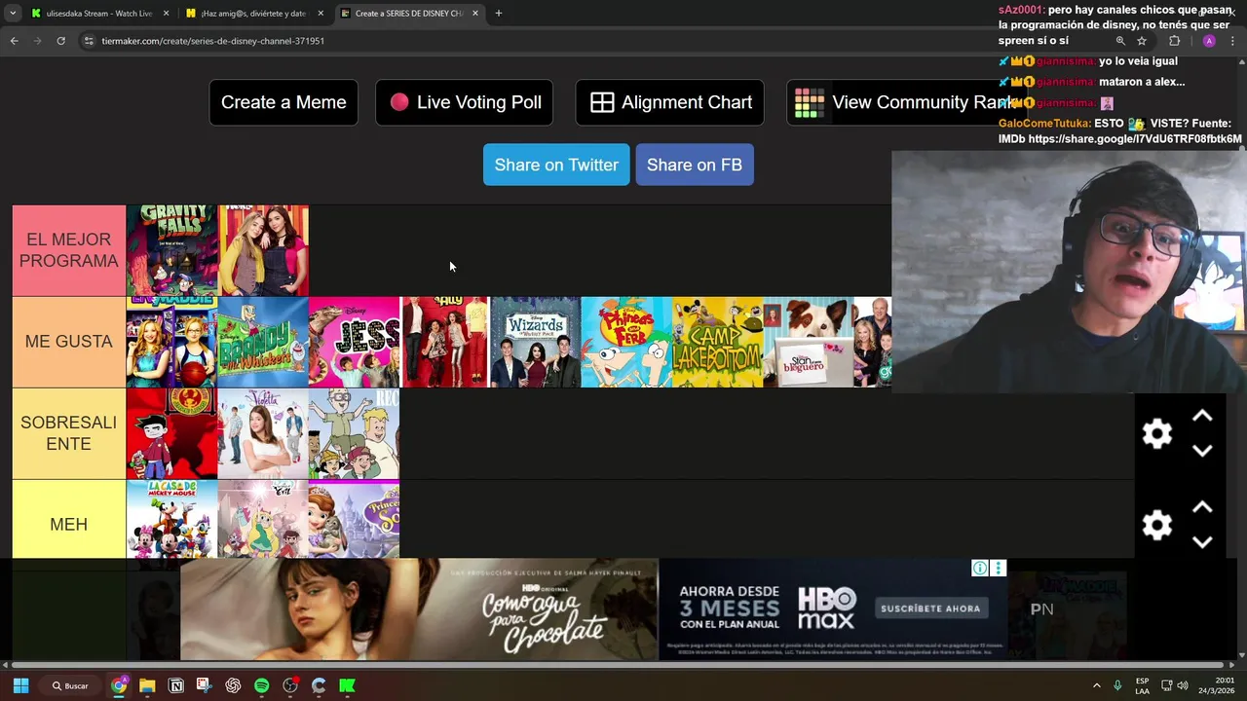Click the browser back arrow
This screenshot has width=1247, height=701.
point(14,41)
